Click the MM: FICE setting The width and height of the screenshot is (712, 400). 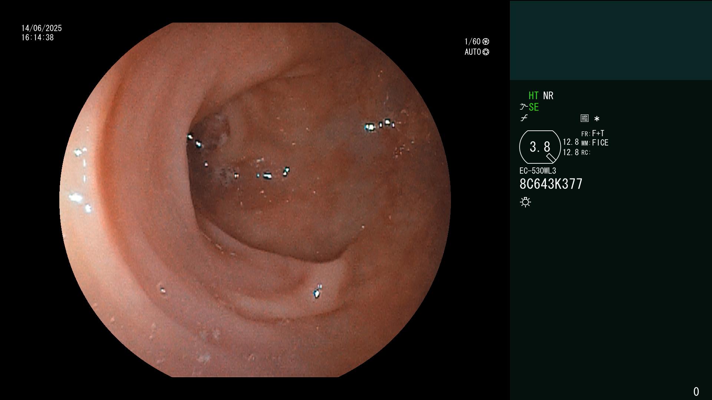[595, 143]
